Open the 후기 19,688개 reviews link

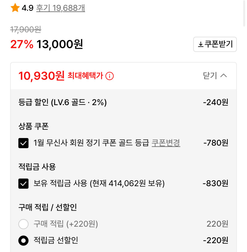(x=61, y=8)
